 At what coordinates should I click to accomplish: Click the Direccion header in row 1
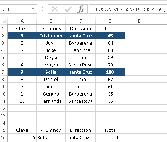81,28
